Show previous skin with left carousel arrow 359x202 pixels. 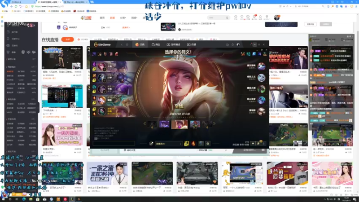click(144, 124)
